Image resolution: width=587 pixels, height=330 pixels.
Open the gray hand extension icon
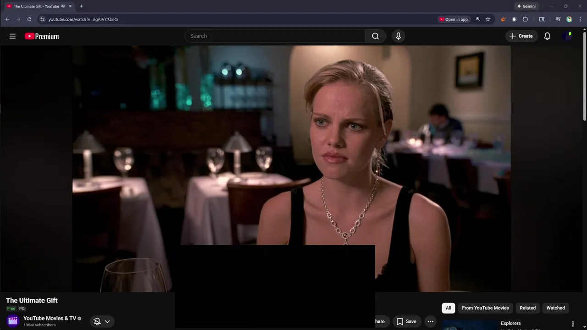514,19
